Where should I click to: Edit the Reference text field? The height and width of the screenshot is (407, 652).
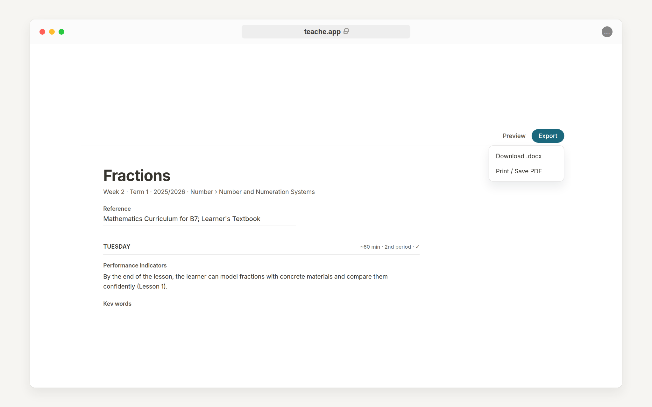coord(199,219)
